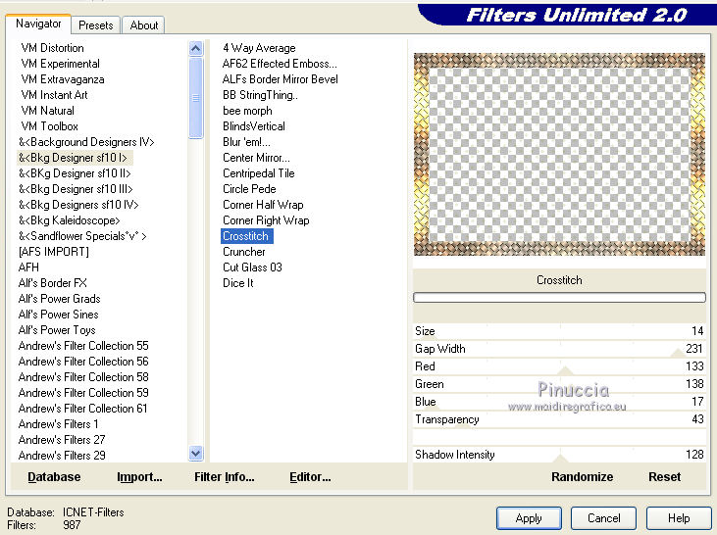Viewport: 717px width, 535px height.
Task: Choose the Circle Pede filter
Action: point(250,189)
